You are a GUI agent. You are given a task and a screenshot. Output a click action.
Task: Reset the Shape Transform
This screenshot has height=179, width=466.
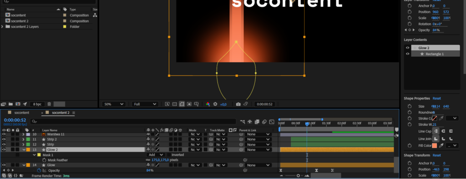coord(436,155)
